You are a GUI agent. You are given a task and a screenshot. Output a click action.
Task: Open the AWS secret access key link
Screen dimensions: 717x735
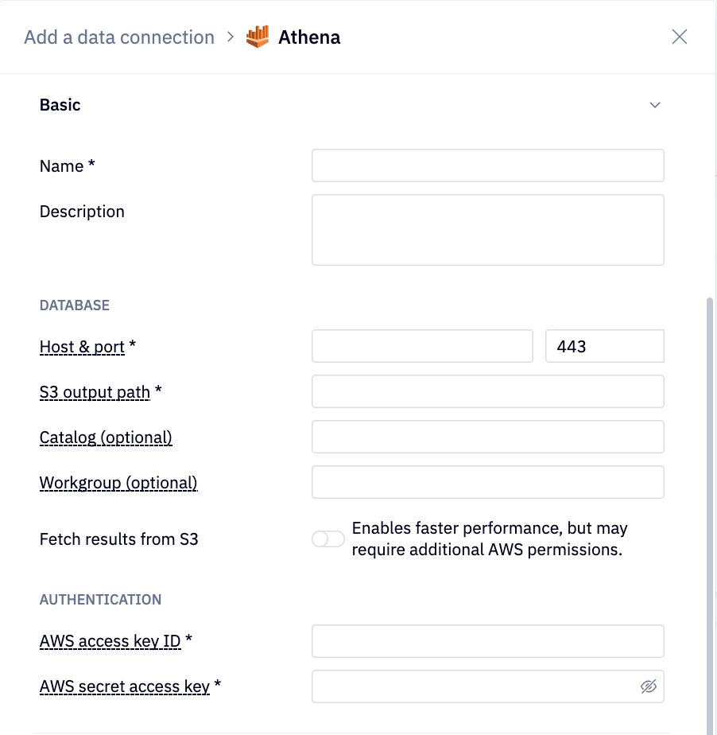(125, 686)
